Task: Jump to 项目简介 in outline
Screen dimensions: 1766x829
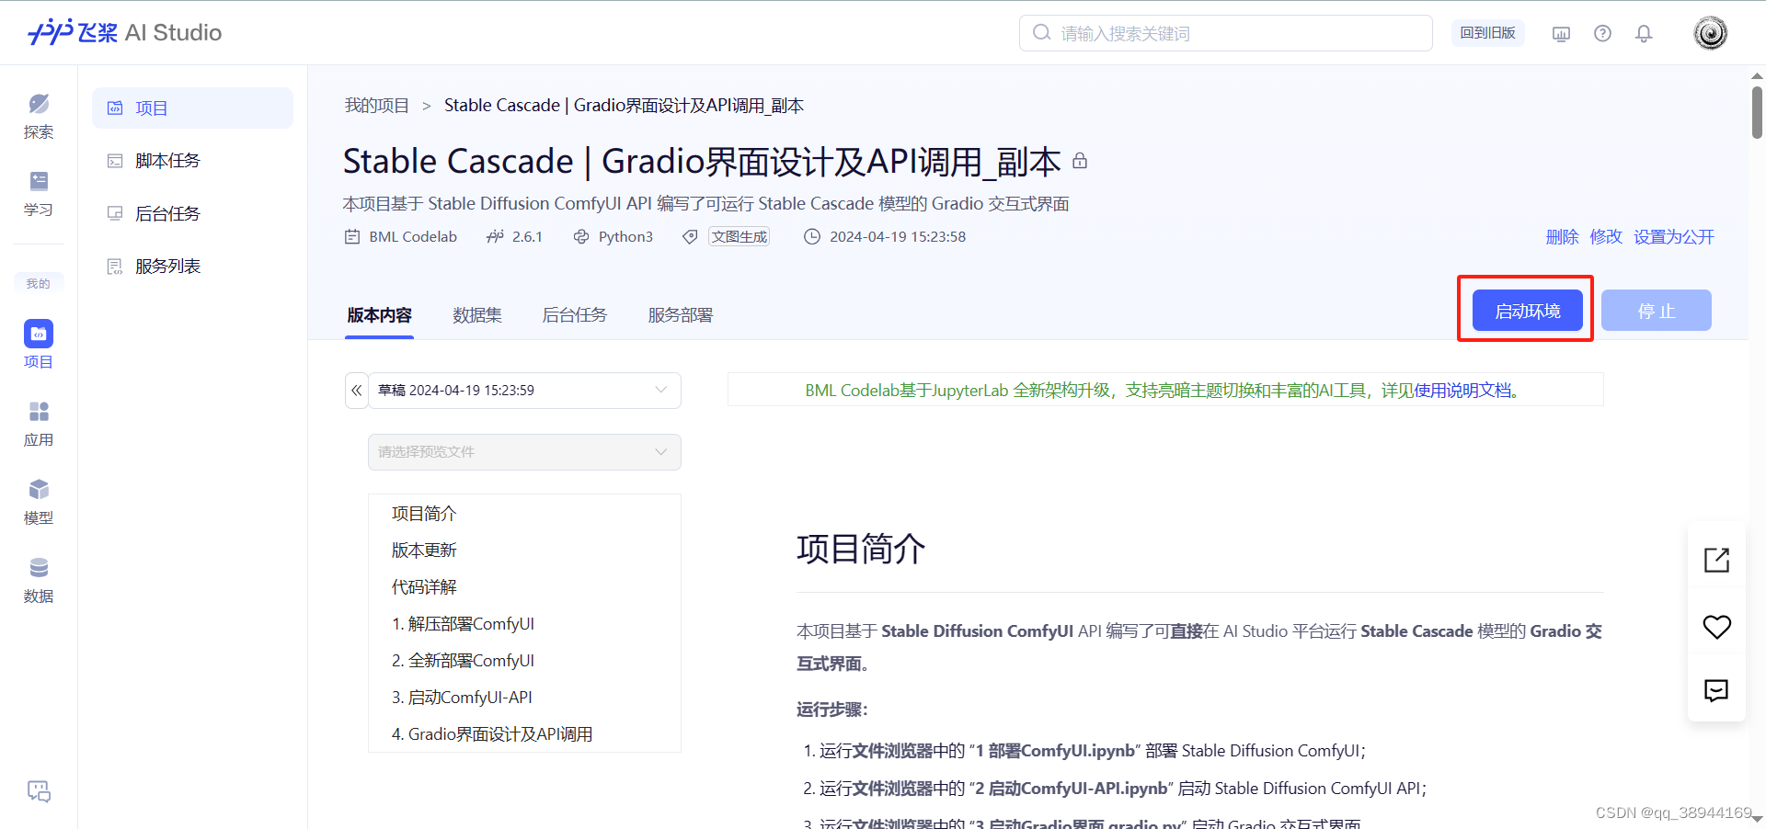Action: pos(424,513)
